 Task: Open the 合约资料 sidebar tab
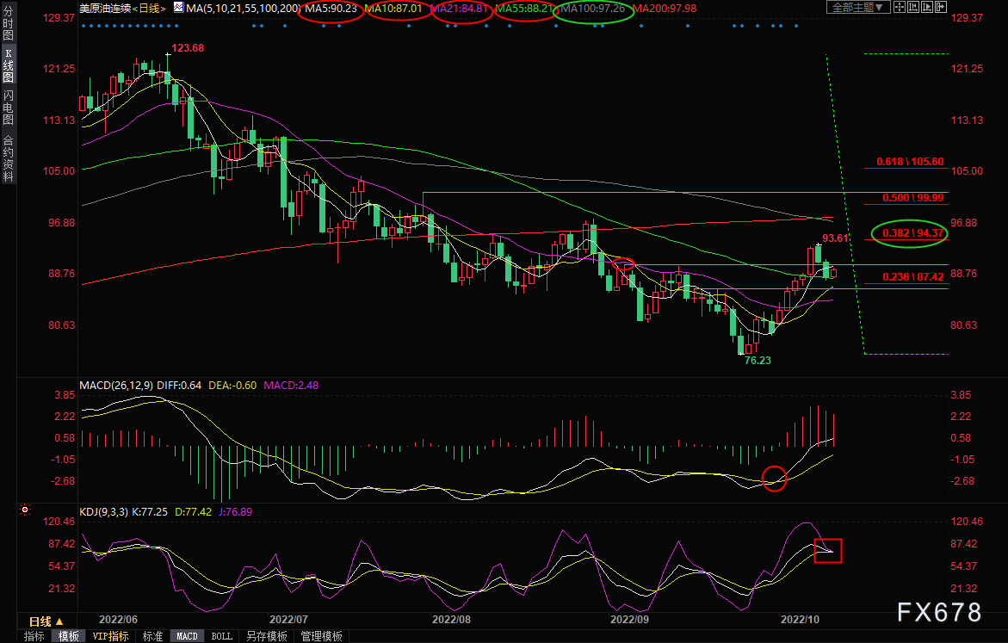9,158
